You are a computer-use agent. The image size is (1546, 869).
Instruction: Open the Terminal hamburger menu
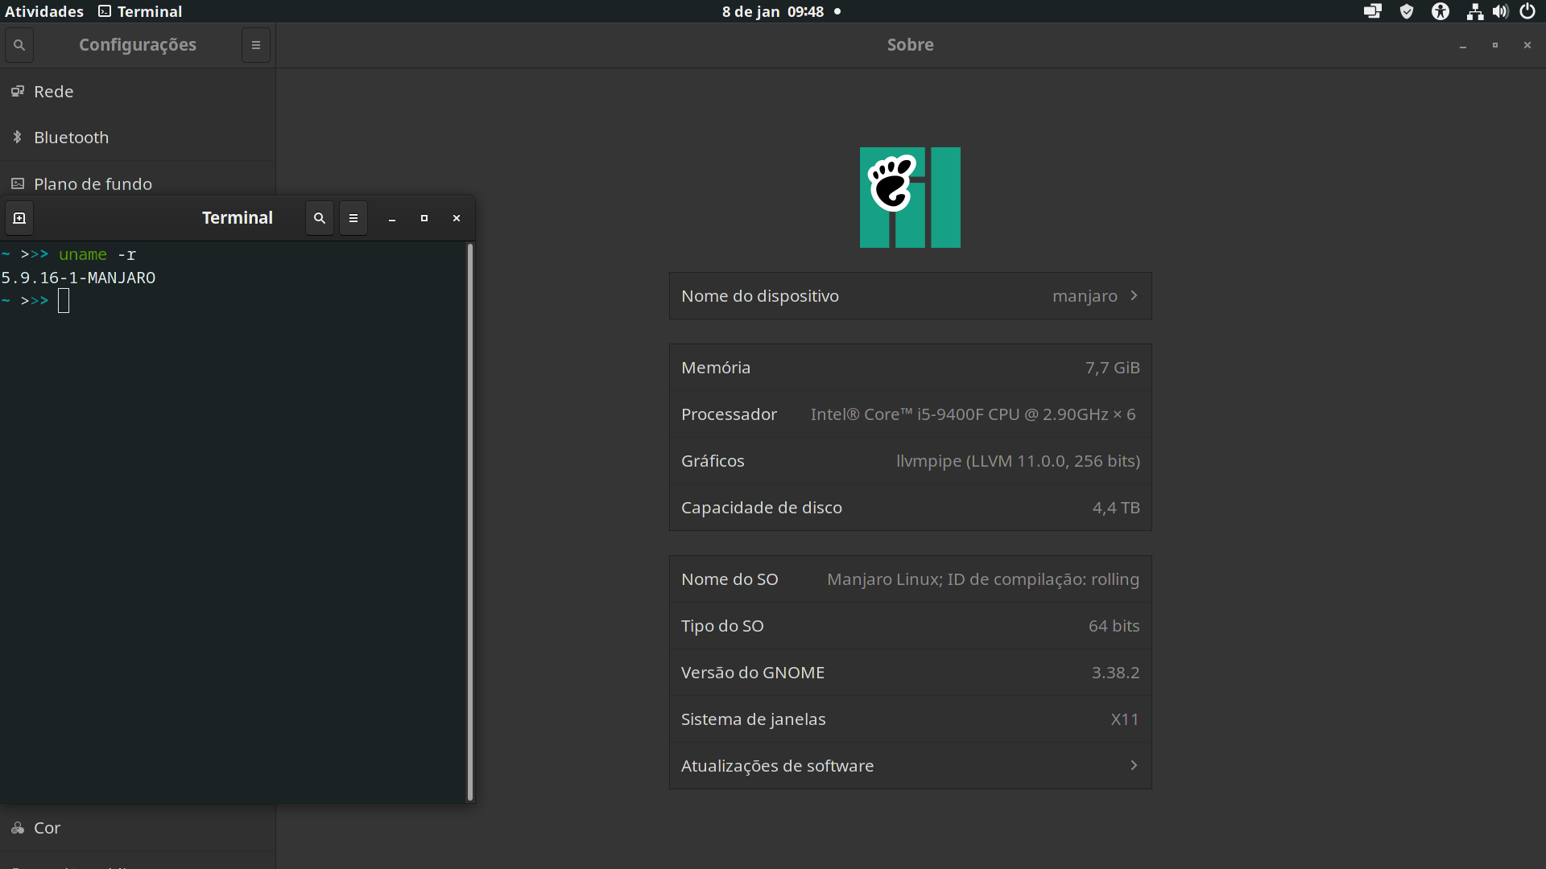click(353, 218)
